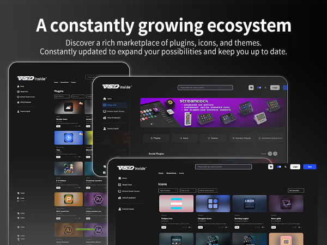The image size is (327, 245).
Task: Open Time clock plugin thumbnail in Plugins window
Action: (69, 138)
